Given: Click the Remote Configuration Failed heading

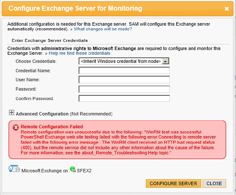Looking at the screenshot, I should coord(52,127).
